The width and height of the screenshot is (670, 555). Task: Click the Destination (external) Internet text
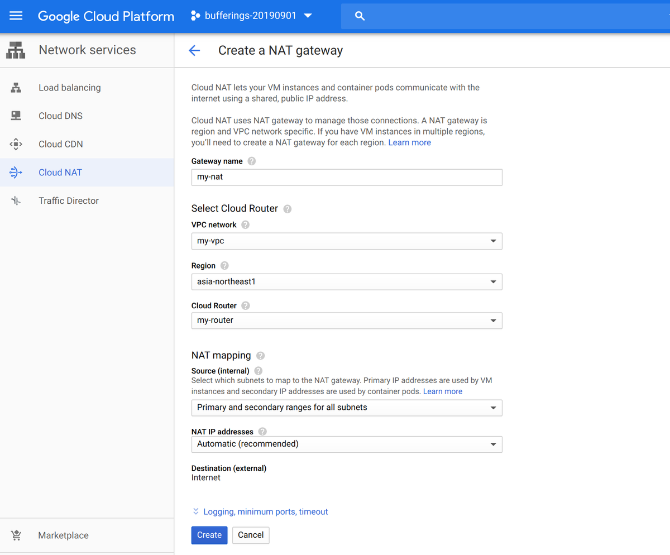tap(206, 477)
